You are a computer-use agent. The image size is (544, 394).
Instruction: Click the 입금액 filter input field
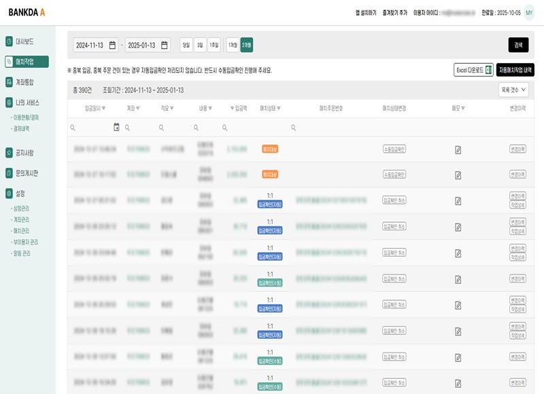235,128
